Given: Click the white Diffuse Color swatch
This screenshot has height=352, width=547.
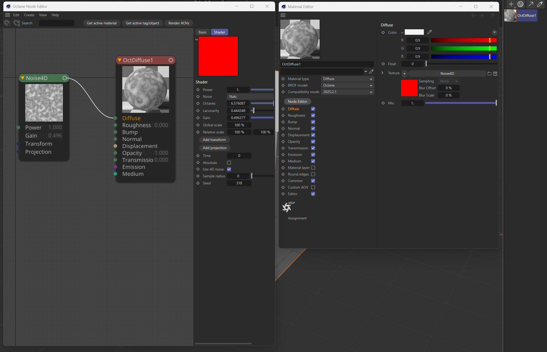Looking at the screenshot, I should tap(414, 32).
